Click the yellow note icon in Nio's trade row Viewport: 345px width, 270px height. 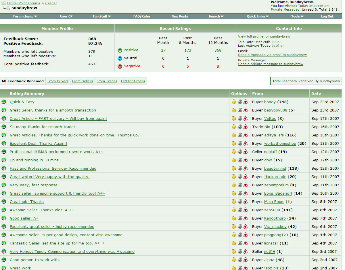[234, 127]
